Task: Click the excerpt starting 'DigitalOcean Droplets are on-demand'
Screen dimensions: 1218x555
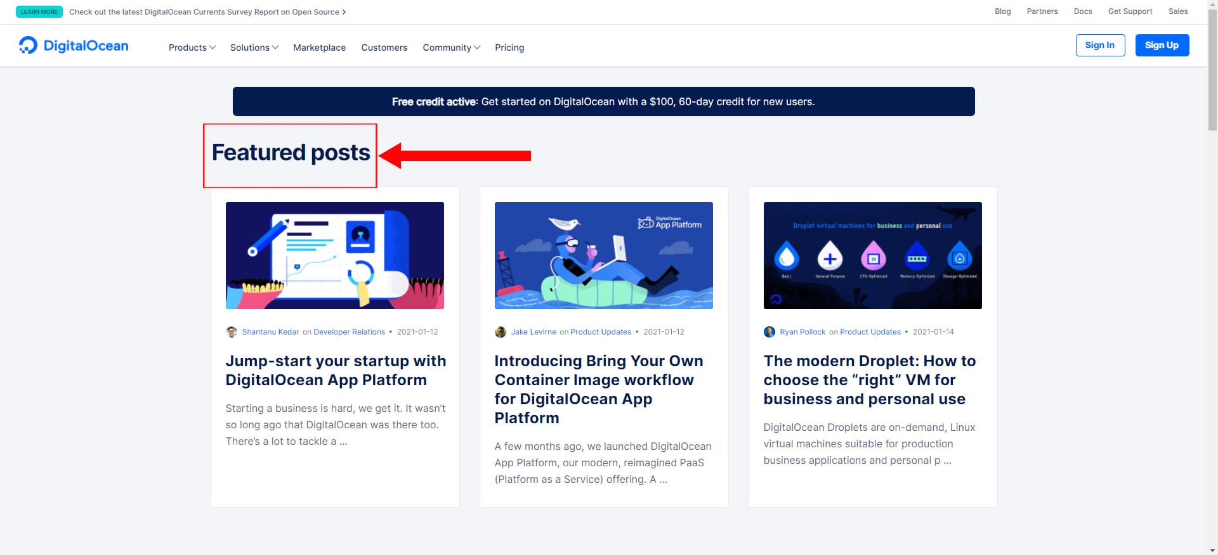Action: 870,444
